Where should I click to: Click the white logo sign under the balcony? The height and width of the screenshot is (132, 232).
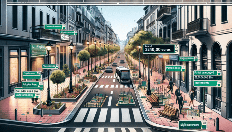coord(65,37)
